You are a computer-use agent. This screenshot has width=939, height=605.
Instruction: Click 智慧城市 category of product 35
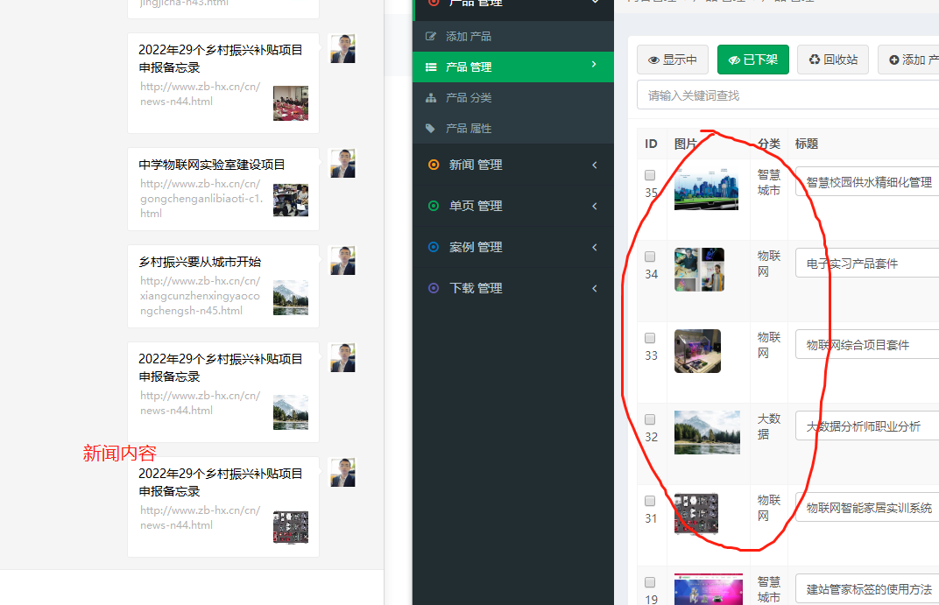pos(769,182)
